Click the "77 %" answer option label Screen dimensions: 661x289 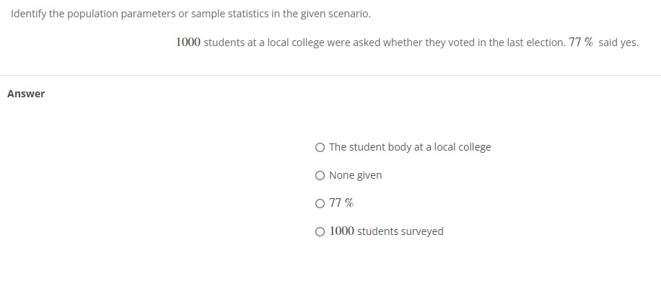341,203
